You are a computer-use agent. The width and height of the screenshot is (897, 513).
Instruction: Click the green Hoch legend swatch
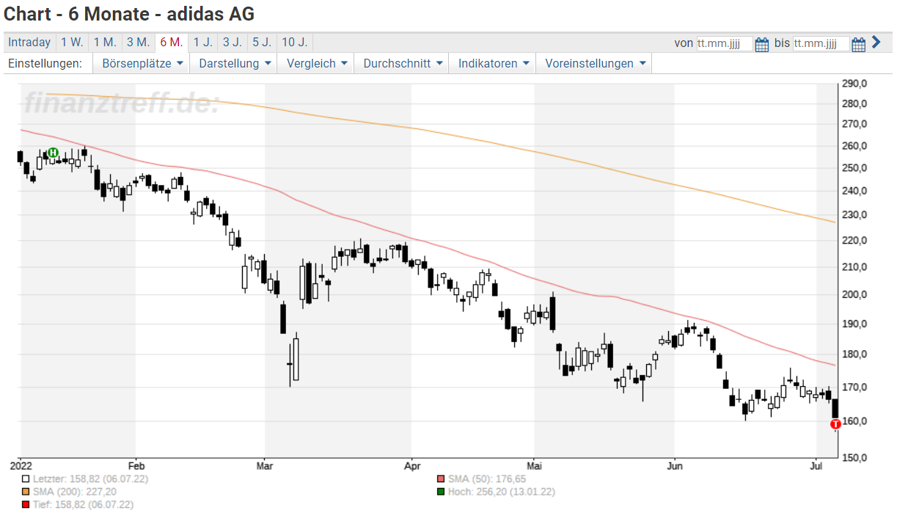point(440,492)
